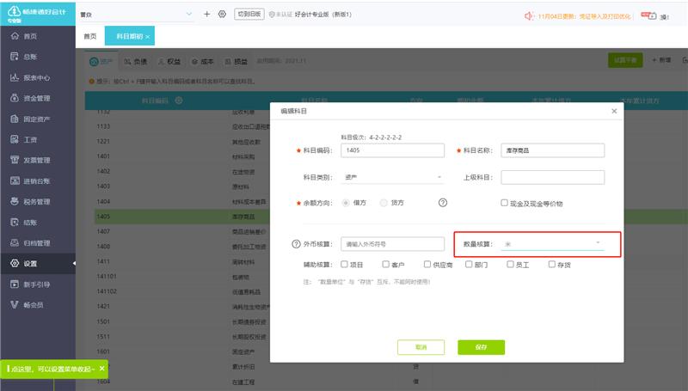Image resolution: width=688 pixels, height=391 pixels.
Task: Expand the 数量核算 dropdown
Action: [553, 243]
